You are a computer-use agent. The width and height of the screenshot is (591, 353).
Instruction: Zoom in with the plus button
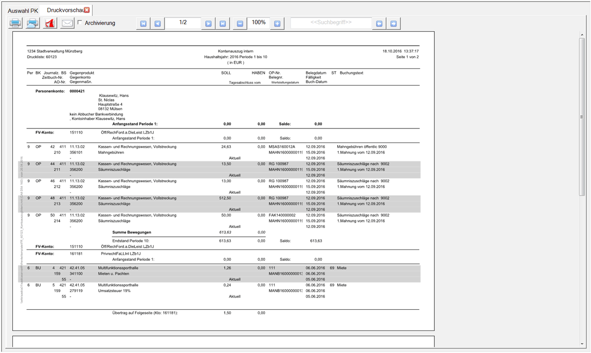pos(277,24)
